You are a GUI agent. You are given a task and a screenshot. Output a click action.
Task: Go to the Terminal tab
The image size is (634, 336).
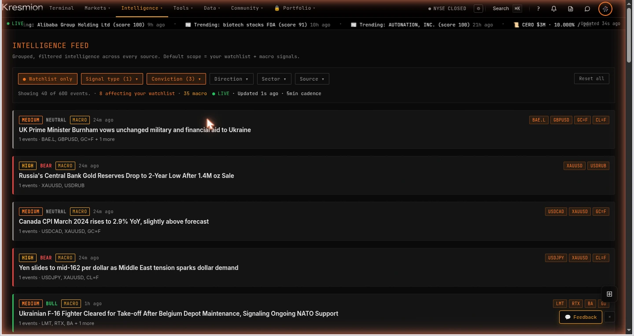point(61,8)
